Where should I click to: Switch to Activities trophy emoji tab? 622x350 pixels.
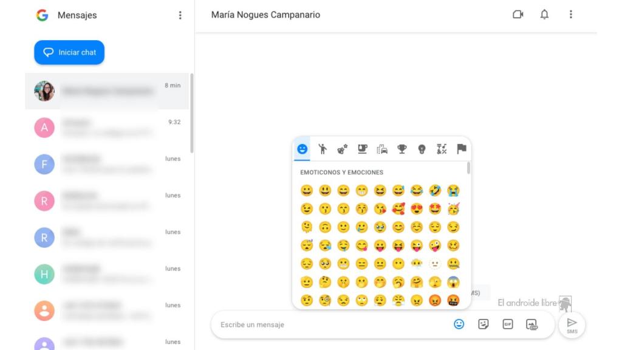point(402,149)
